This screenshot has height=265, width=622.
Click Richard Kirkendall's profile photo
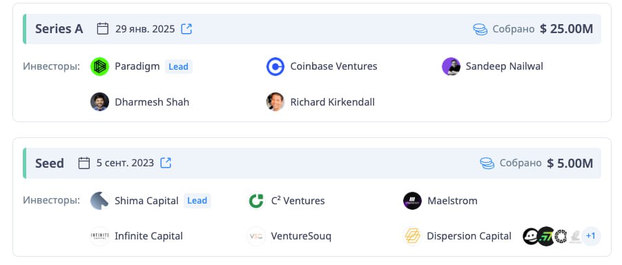pos(275,102)
